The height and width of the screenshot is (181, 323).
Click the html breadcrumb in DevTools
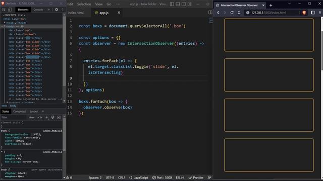(4, 106)
